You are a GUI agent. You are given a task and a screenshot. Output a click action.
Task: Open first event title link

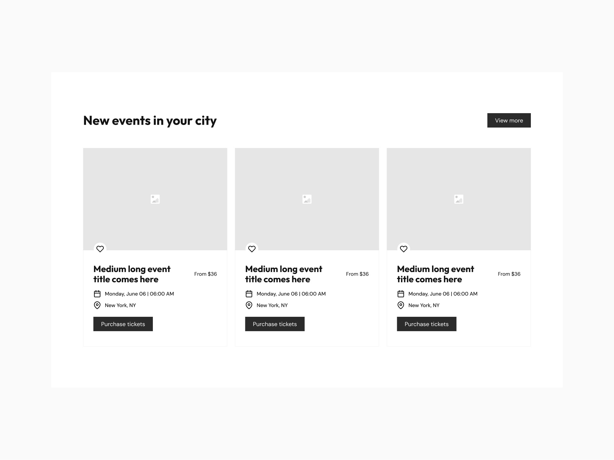(132, 274)
